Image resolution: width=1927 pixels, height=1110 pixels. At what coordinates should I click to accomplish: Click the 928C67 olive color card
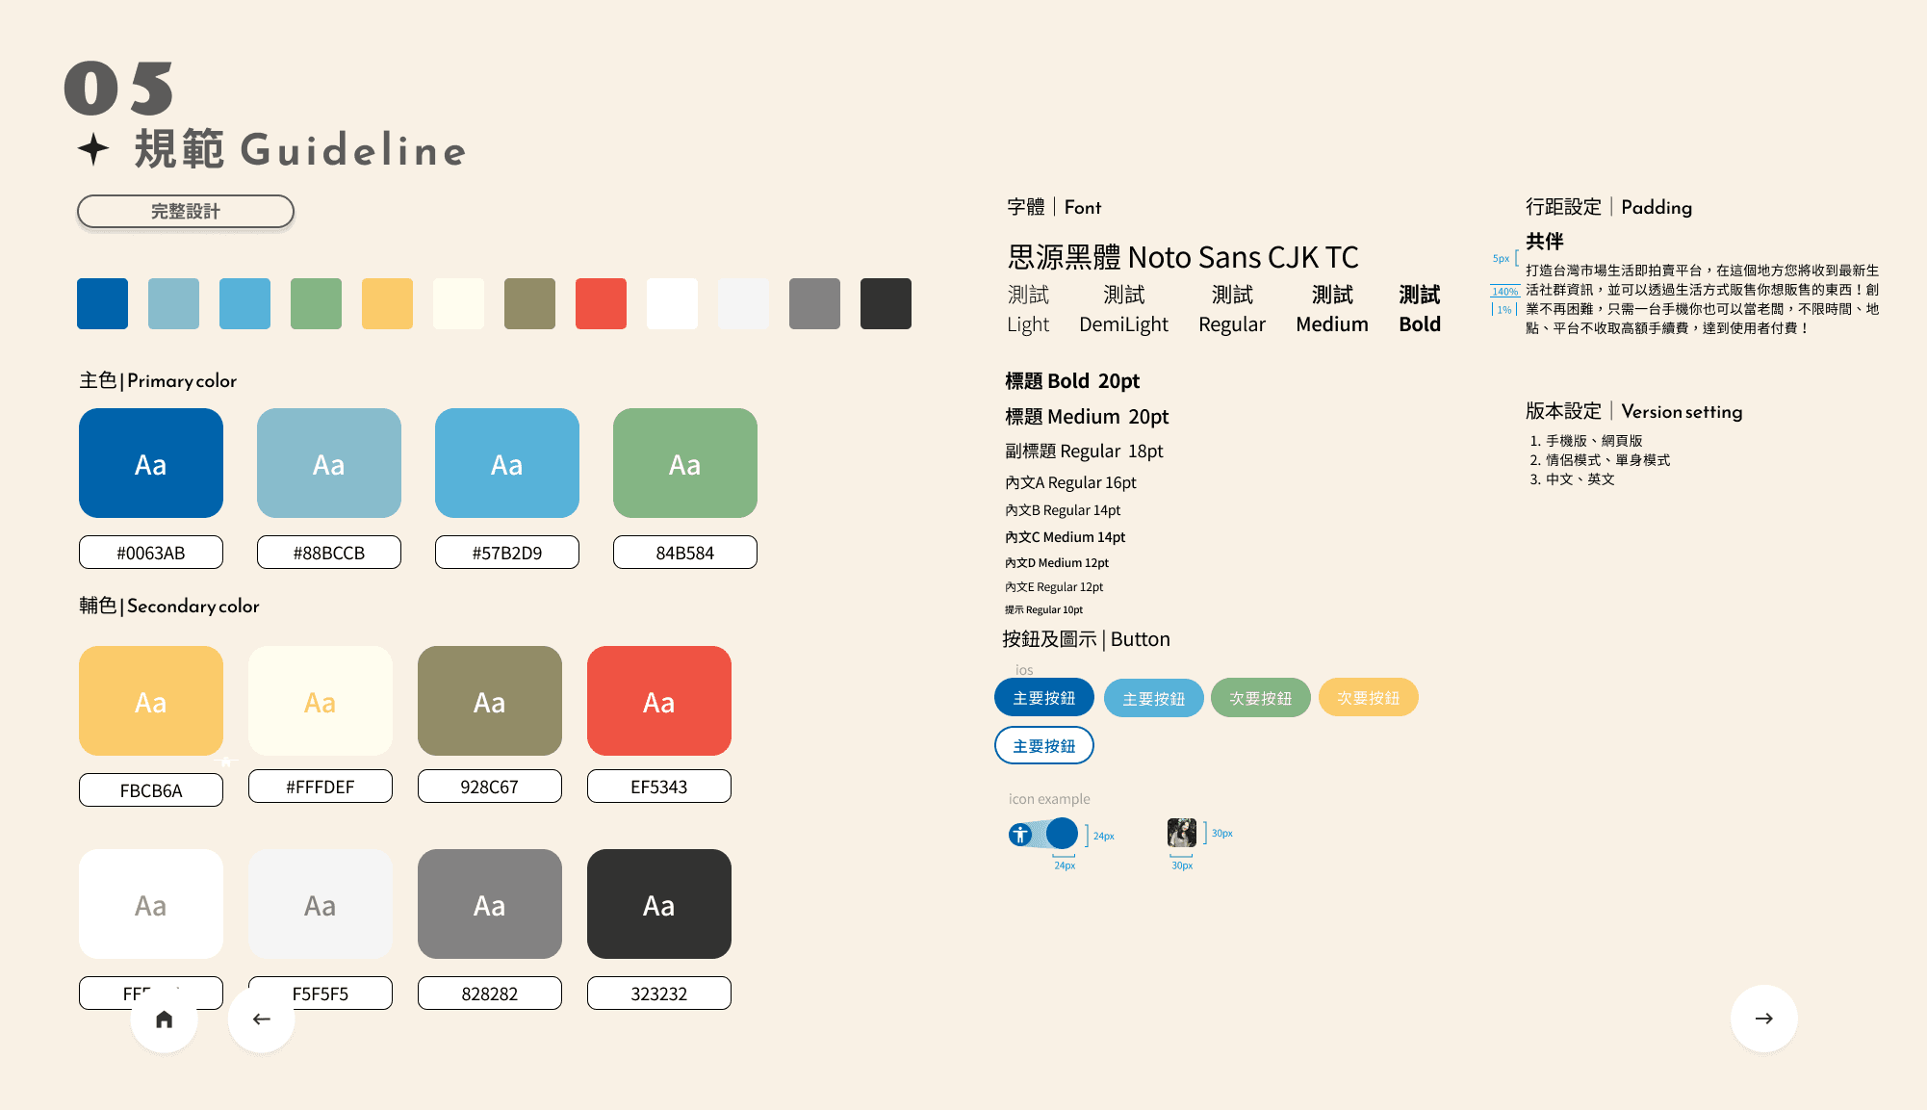(490, 701)
